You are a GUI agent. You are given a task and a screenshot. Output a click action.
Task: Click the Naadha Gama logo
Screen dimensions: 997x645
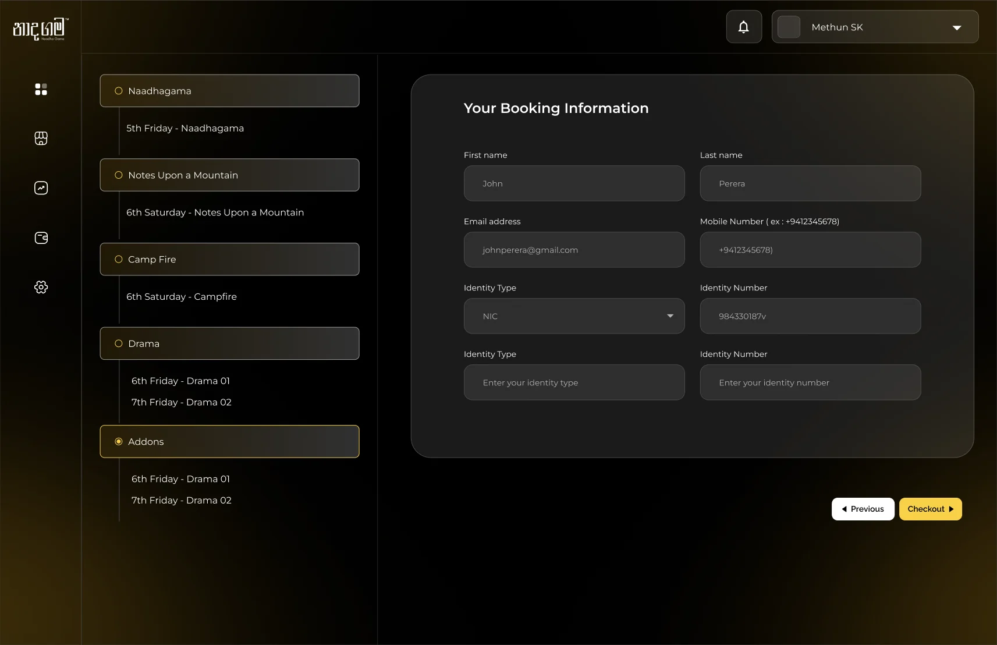(x=41, y=29)
